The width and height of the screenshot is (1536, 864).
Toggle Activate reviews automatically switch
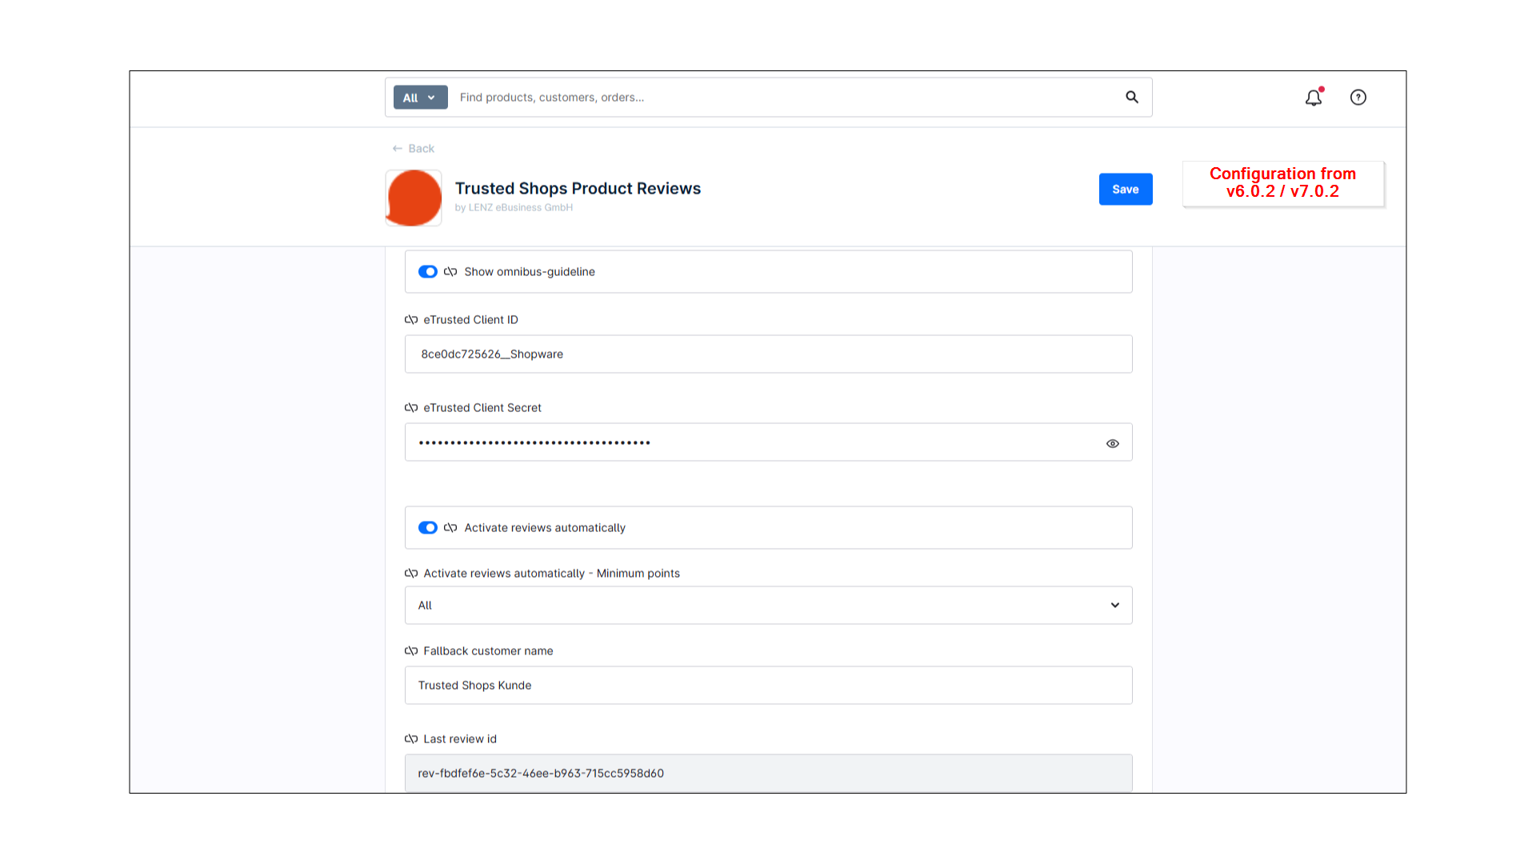428,528
